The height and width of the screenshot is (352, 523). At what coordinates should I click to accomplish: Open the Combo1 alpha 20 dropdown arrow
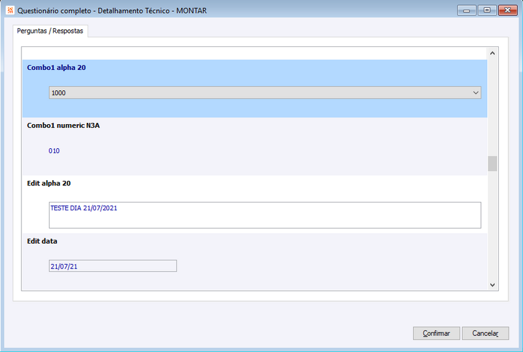click(476, 93)
